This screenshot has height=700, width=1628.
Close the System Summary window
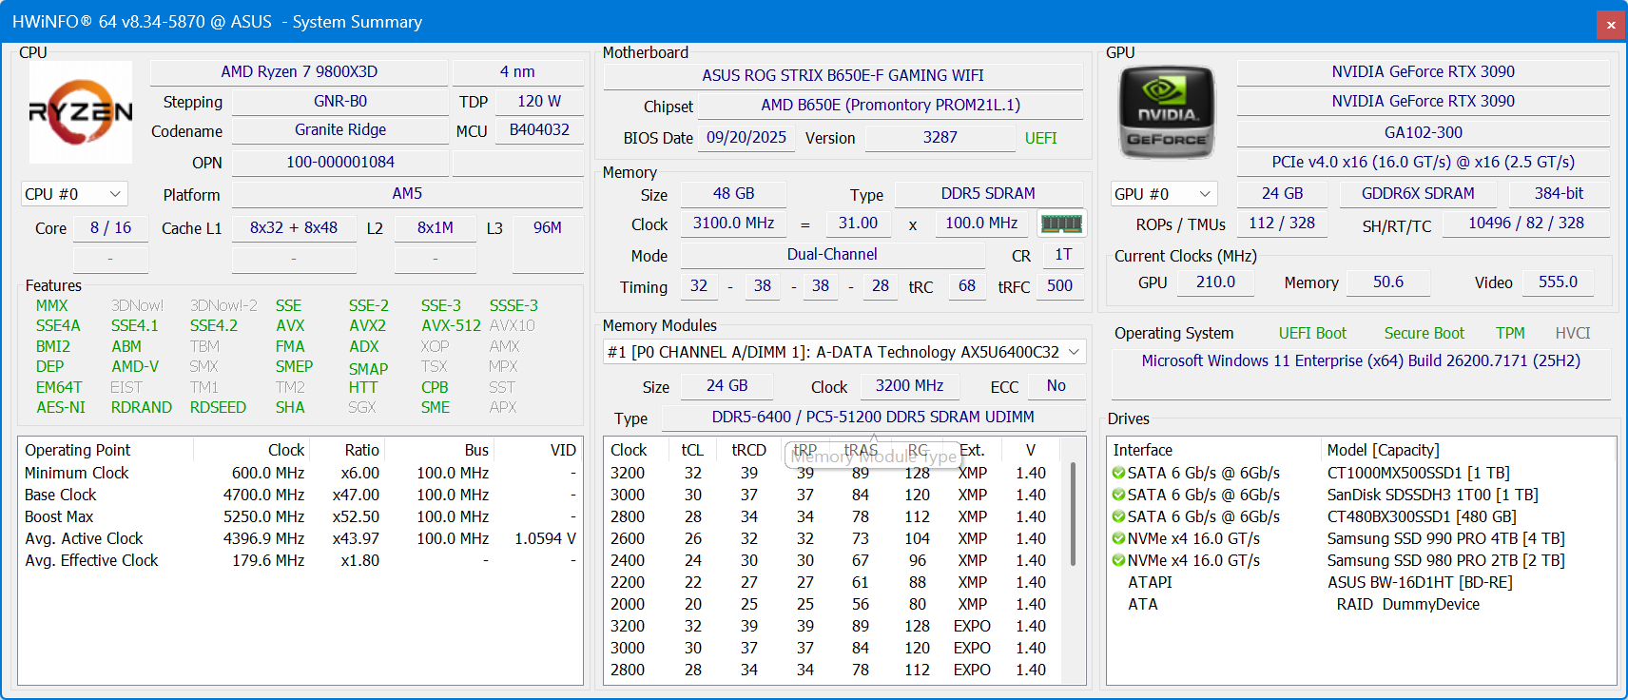pos(1611,25)
